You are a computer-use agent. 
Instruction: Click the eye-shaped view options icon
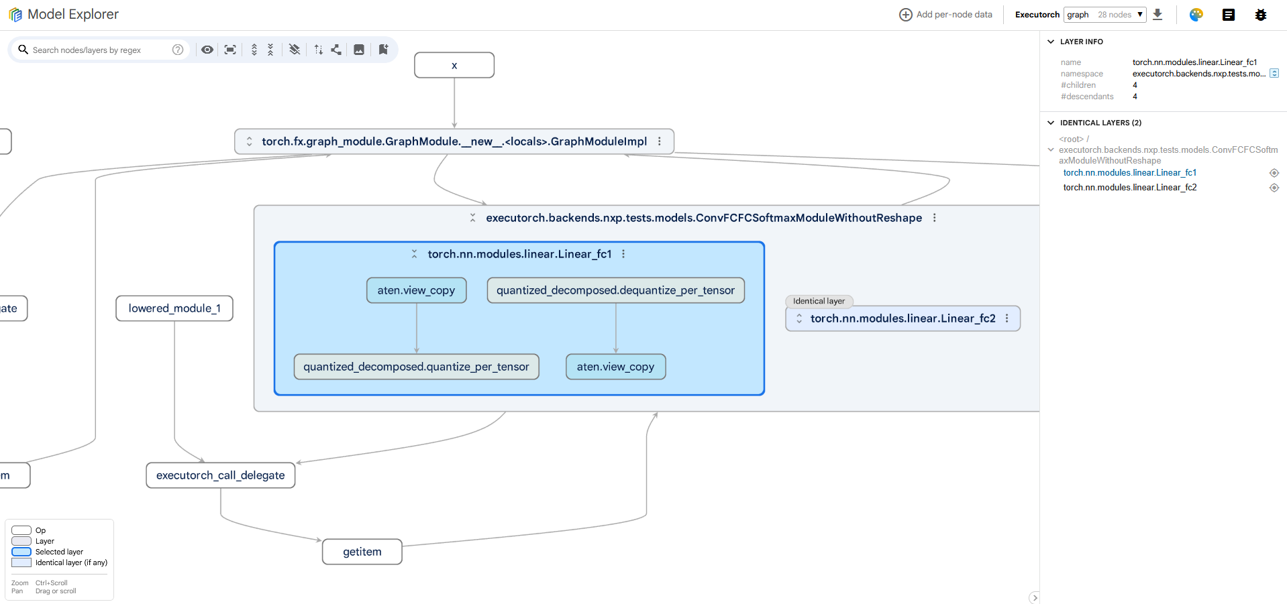207,50
